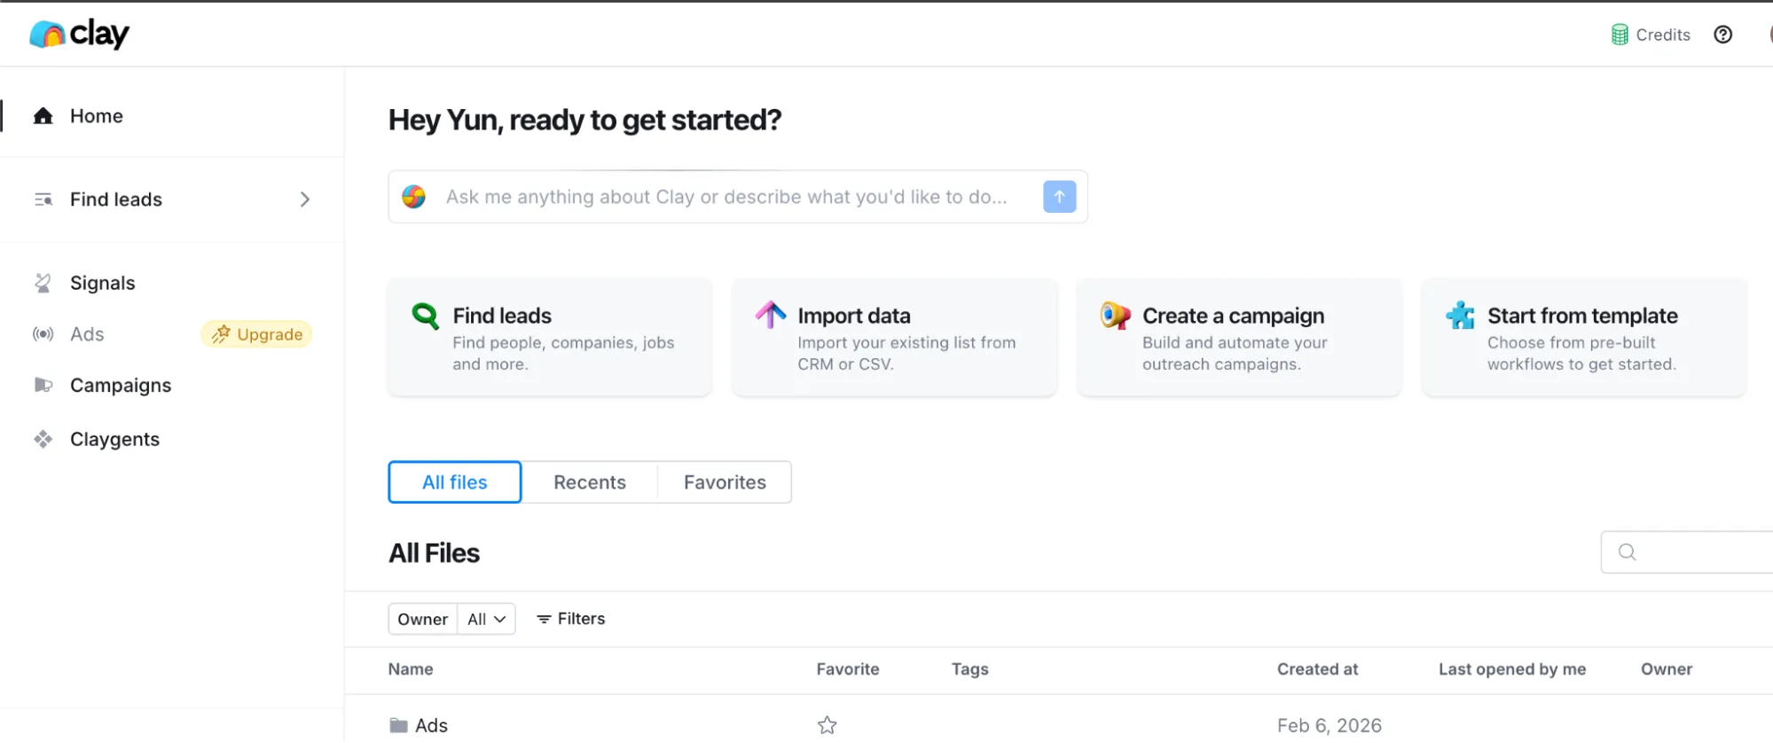This screenshot has height=743, width=1773.
Task: Switch to the Favorites tab
Action: coord(724,482)
